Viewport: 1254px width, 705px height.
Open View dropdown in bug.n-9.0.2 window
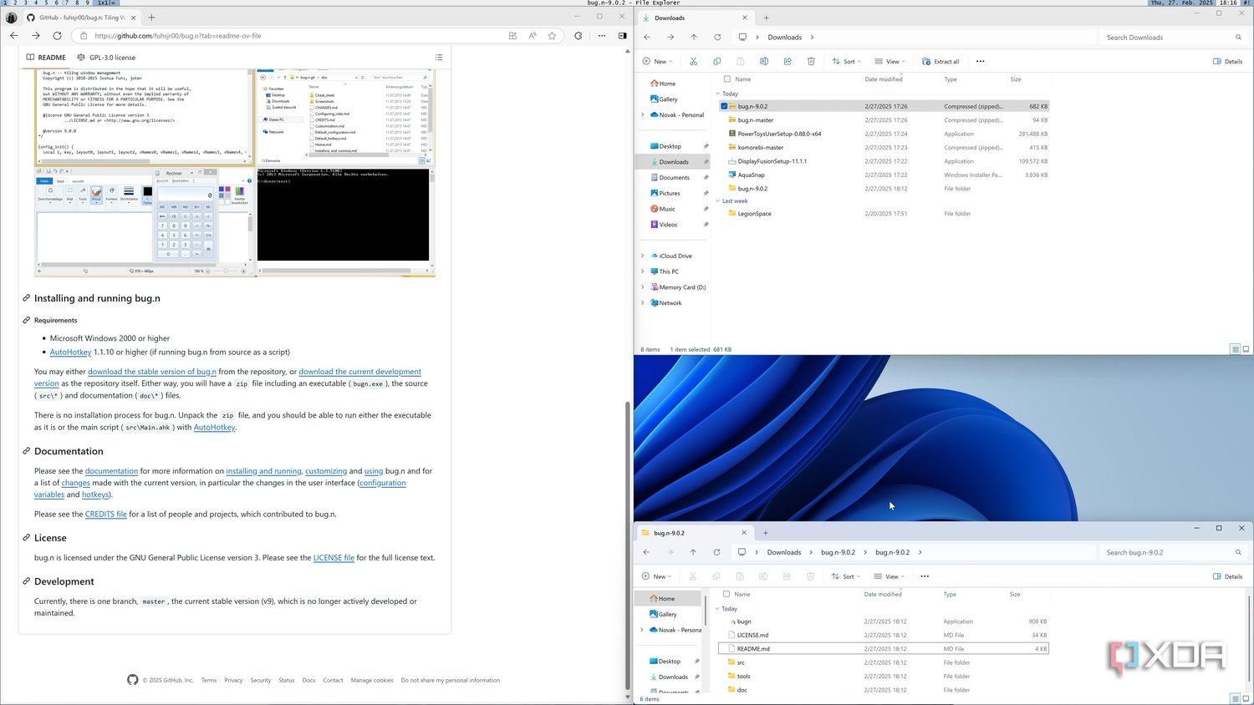pyautogui.click(x=890, y=576)
